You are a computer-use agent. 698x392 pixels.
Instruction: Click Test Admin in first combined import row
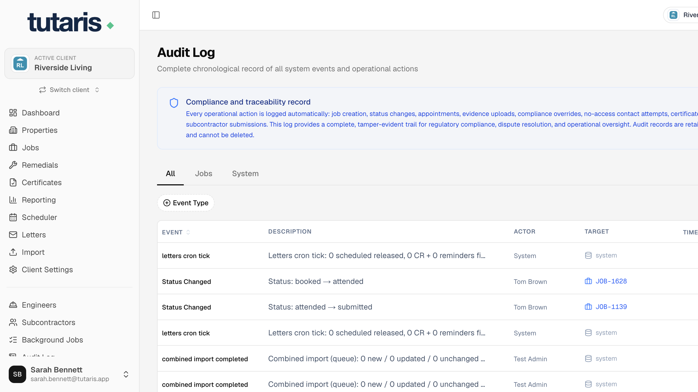(x=530, y=359)
